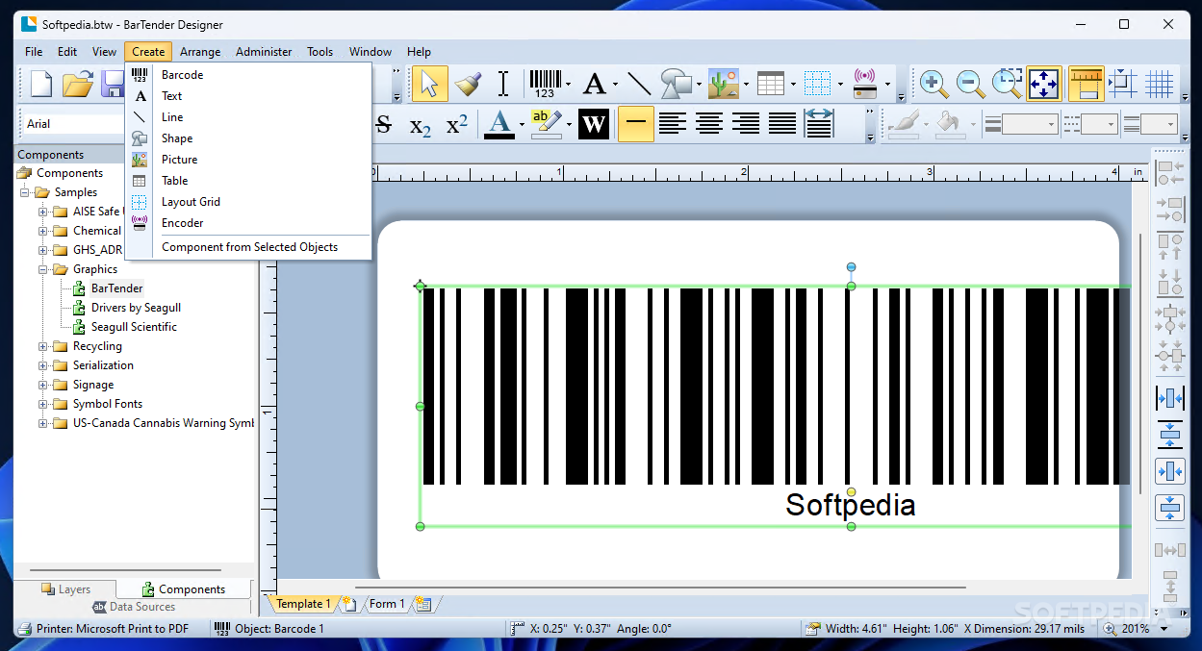The width and height of the screenshot is (1202, 651).
Task: Click the canvas horizontal scrollbar
Action: pyautogui.click(x=659, y=588)
